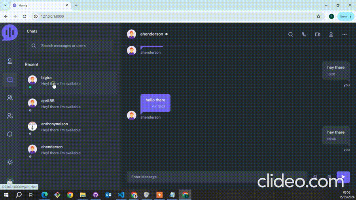Expand the Chrome tab search dropdown

coord(5,5)
